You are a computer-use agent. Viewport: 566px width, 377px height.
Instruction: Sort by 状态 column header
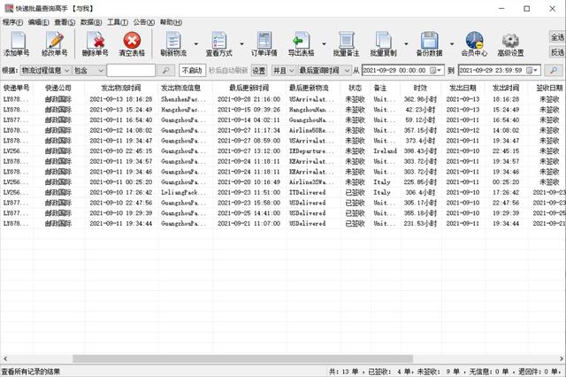pos(355,88)
